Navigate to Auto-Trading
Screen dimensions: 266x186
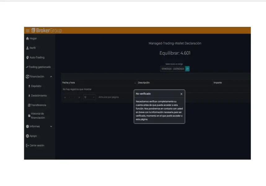(37, 58)
